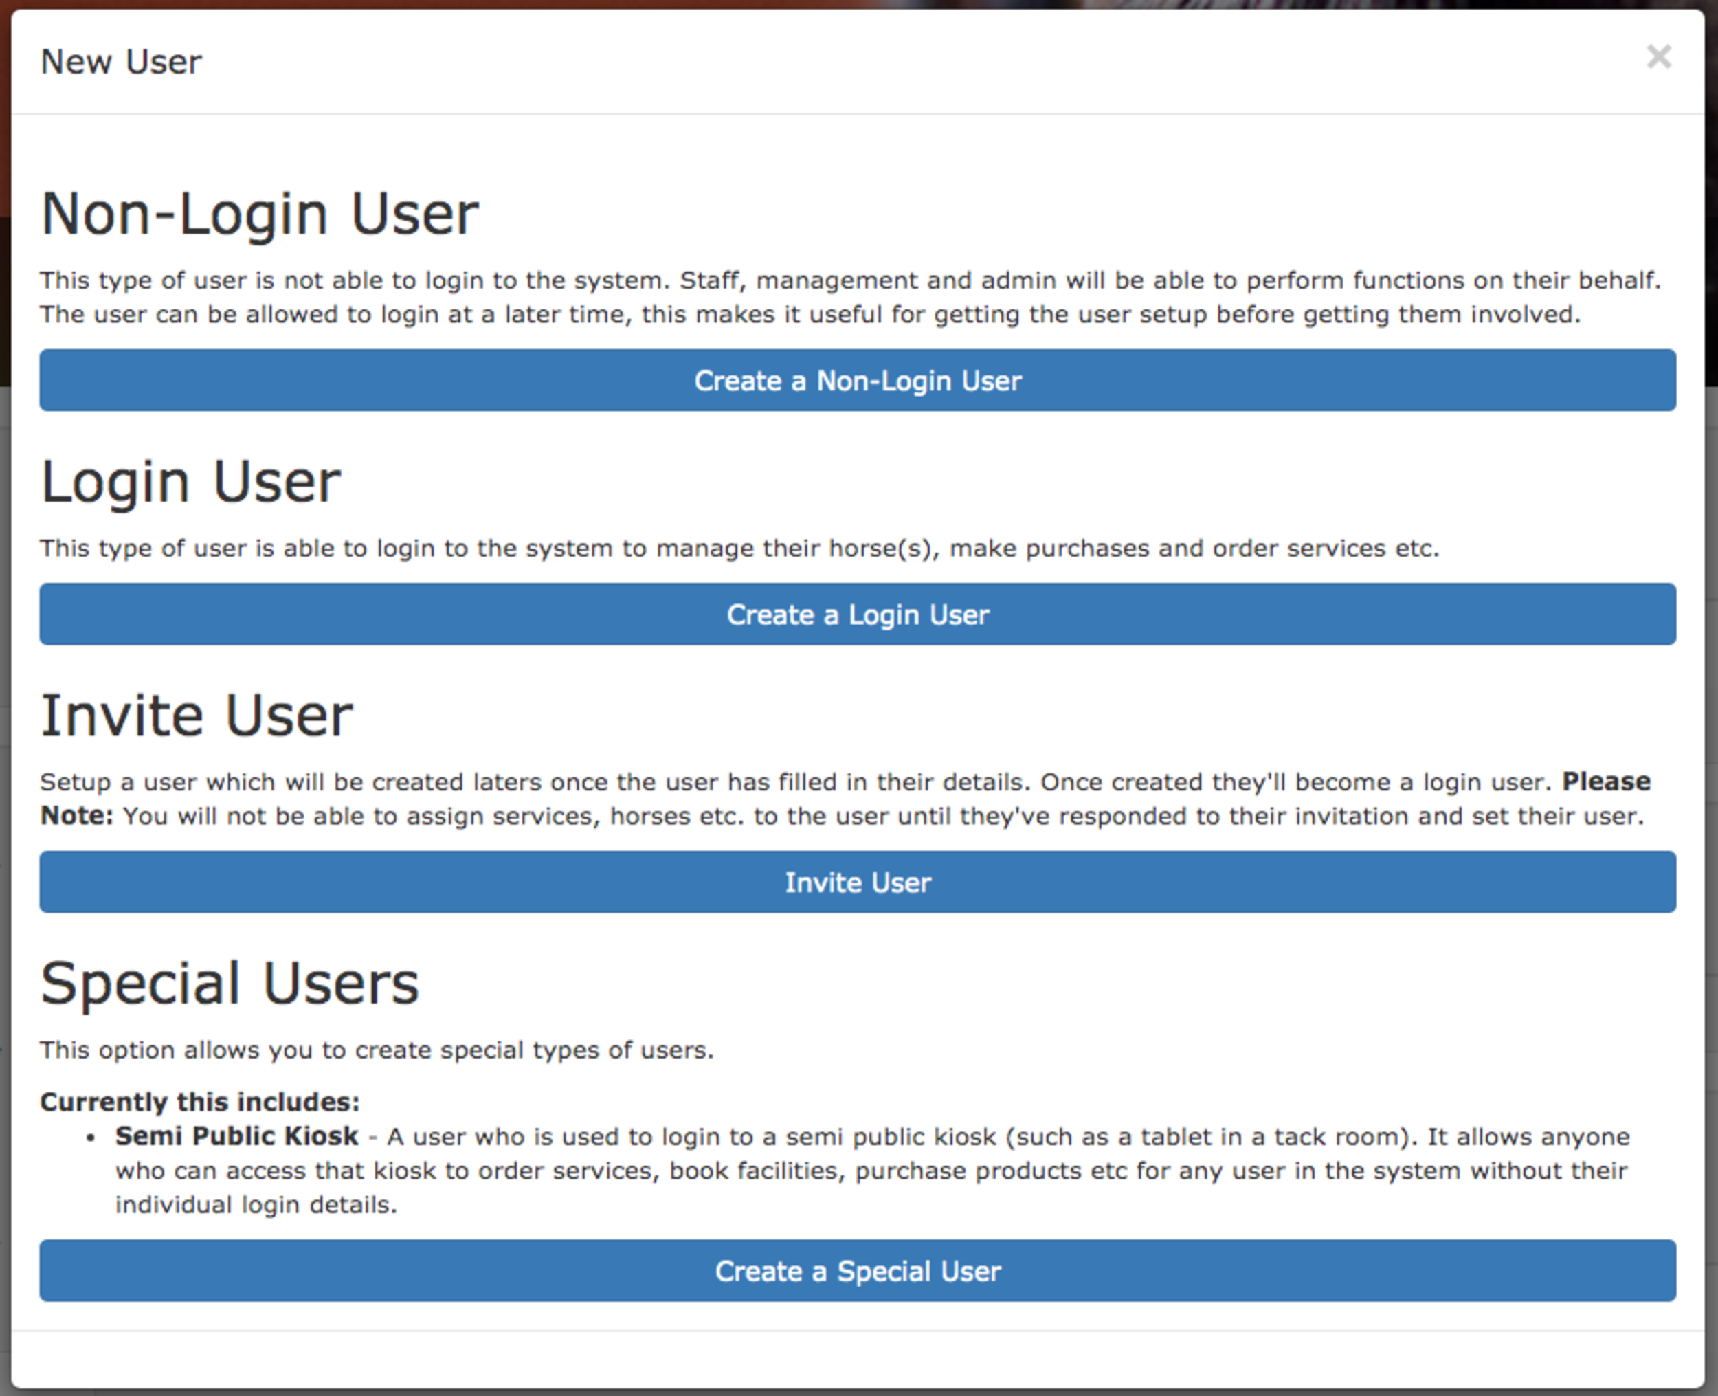This screenshot has width=1718, height=1396.
Task: Click the bold Semi Public Kiosk text
Action: pos(236,1136)
